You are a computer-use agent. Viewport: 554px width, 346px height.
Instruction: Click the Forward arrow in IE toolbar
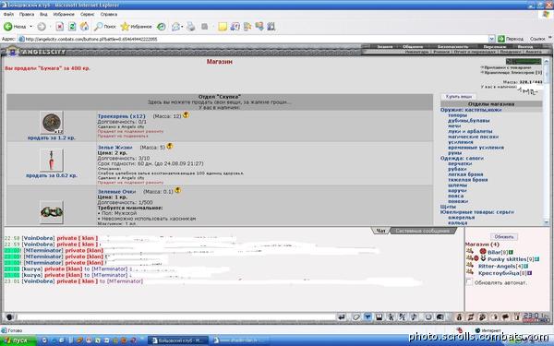pos(42,27)
